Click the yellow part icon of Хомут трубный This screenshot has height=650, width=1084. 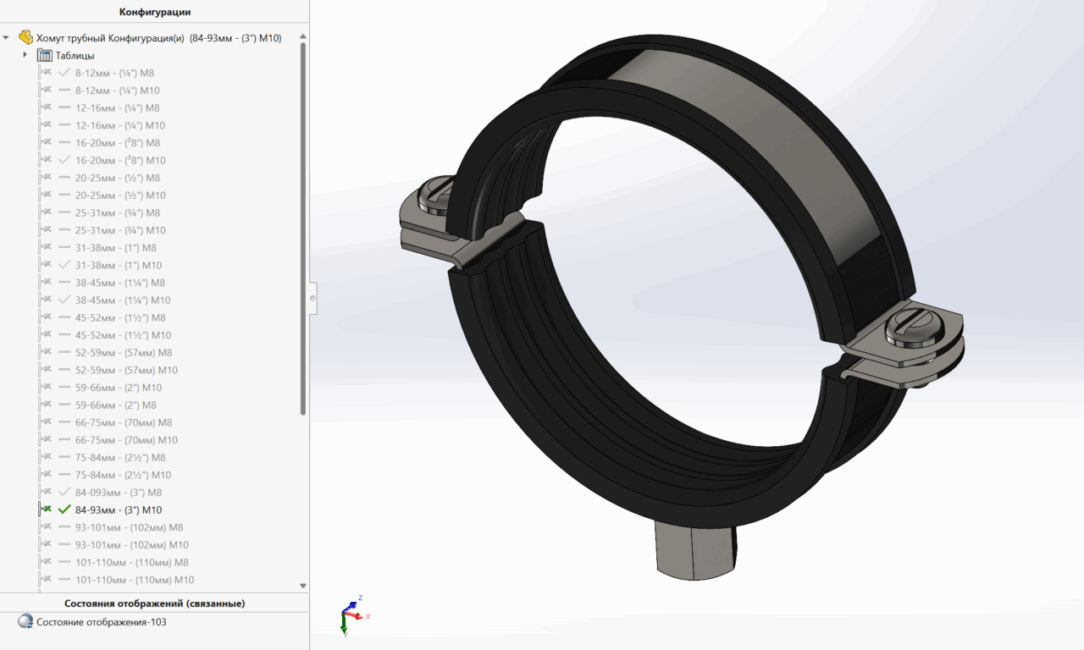(x=26, y=38)
